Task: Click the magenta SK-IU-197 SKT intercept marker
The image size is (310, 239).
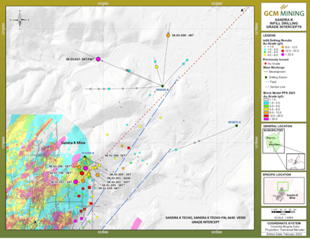Action: tap(76, 182)
